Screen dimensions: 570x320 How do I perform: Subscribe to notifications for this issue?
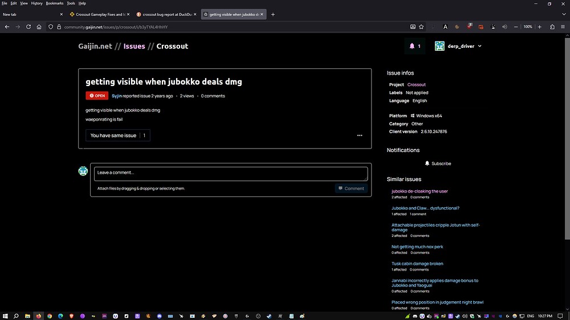coord(438,163)
